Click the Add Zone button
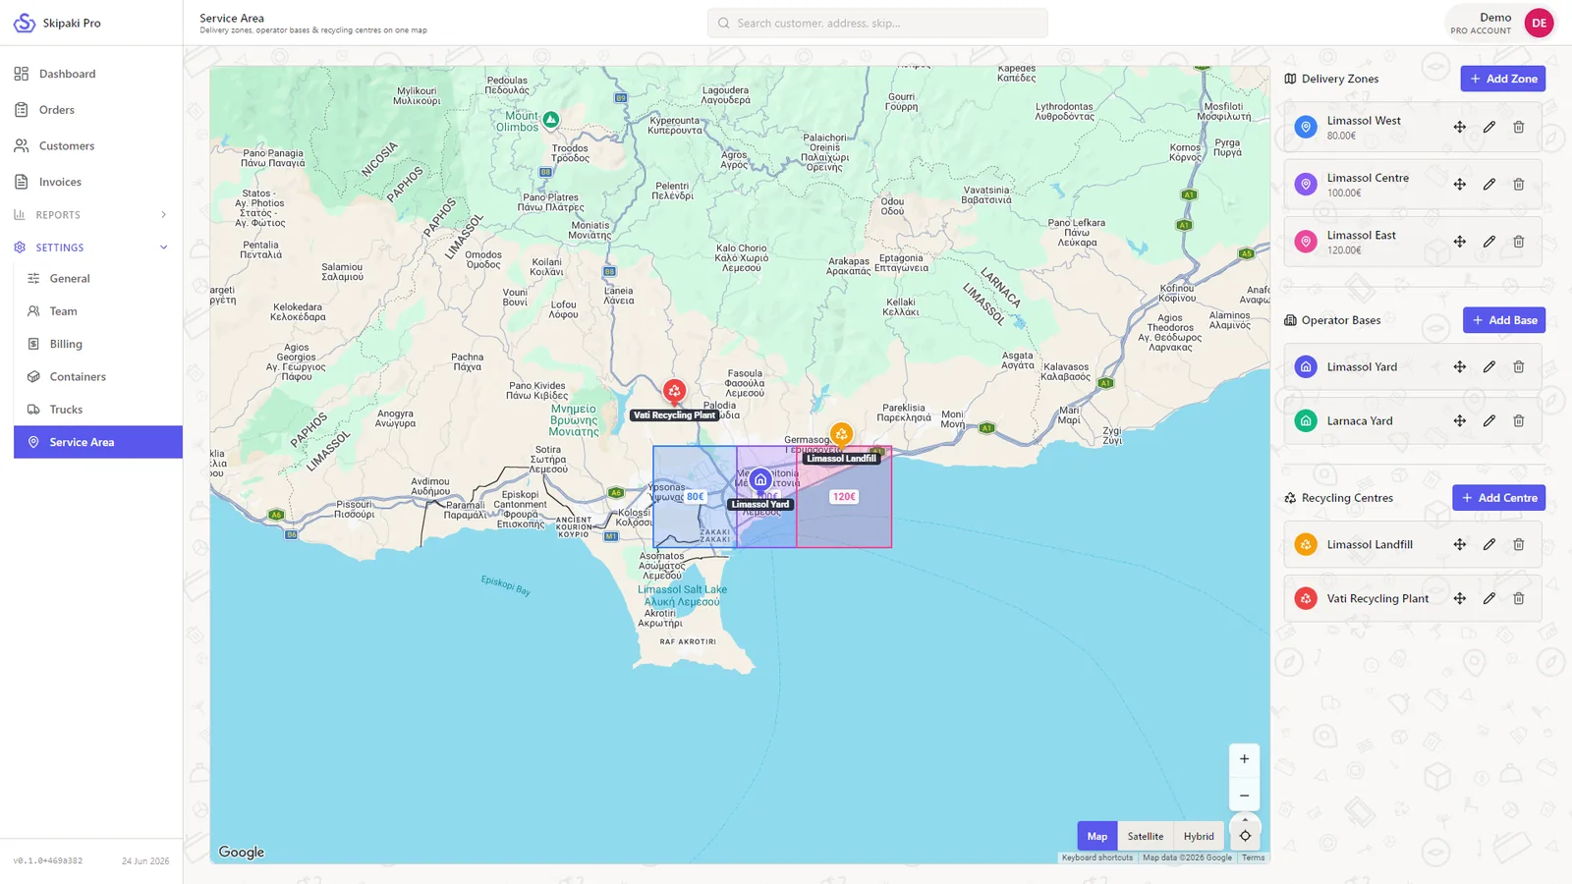 point(1502,79)
